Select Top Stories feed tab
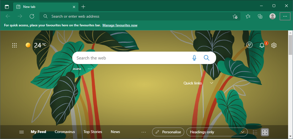Viewport: 293px width, 139px height. click(93, 132)
